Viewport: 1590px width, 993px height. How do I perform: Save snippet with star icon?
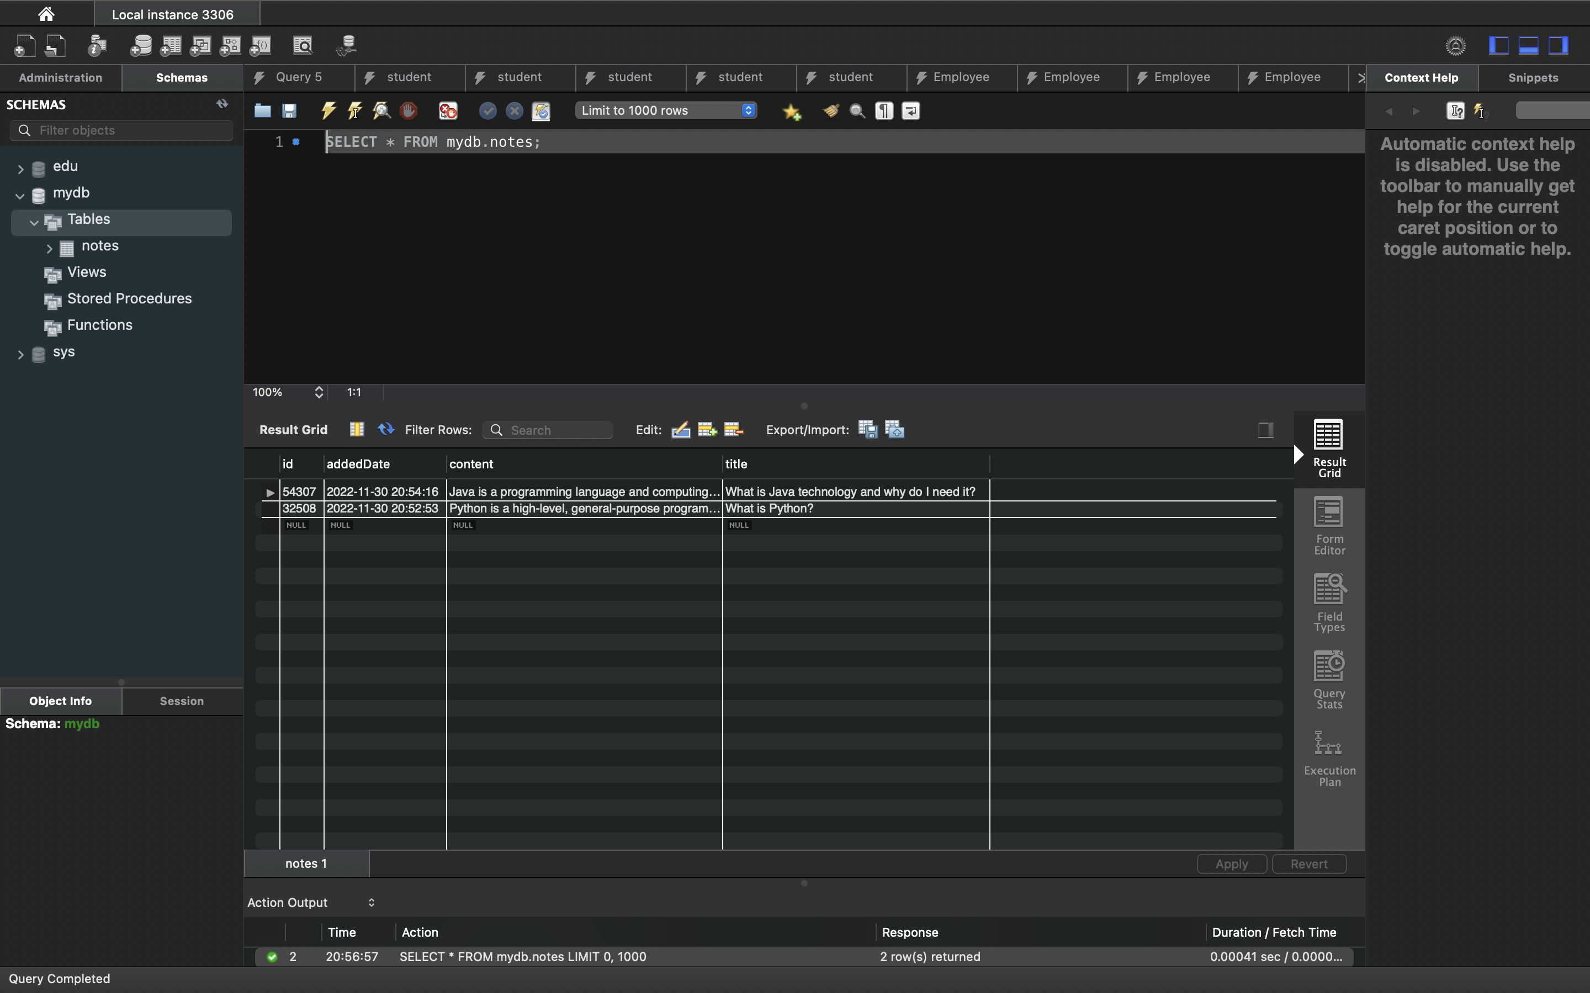792,111
